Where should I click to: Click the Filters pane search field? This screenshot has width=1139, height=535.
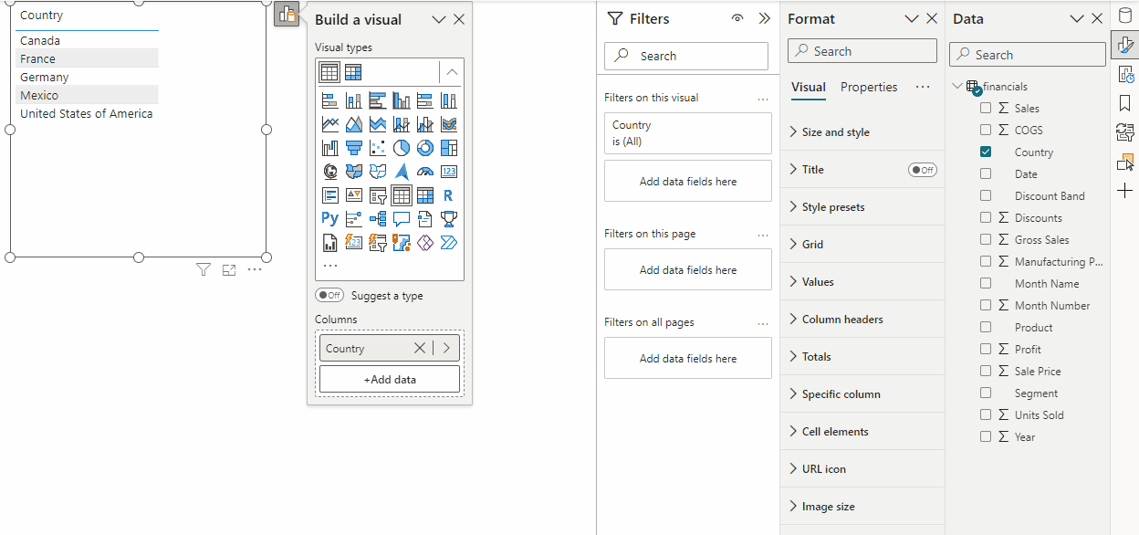pyautogui.click(x=686, y=56)
